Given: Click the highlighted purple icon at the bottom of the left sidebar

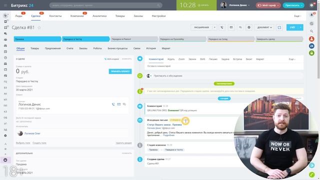Looking at the screenshot, I should (5, 160).
